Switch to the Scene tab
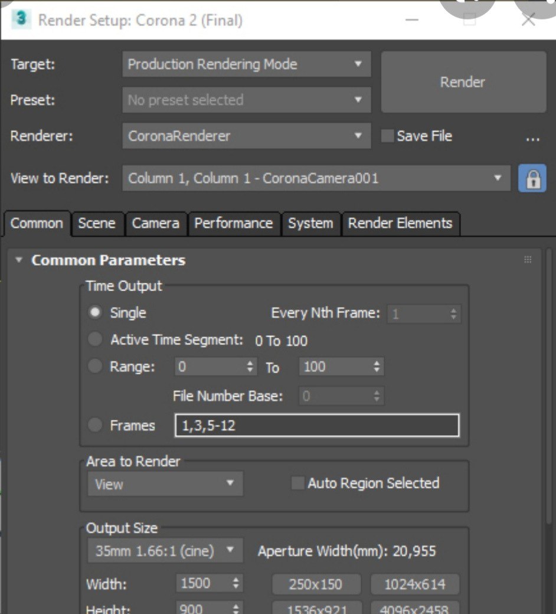 (x=97, y=224)
